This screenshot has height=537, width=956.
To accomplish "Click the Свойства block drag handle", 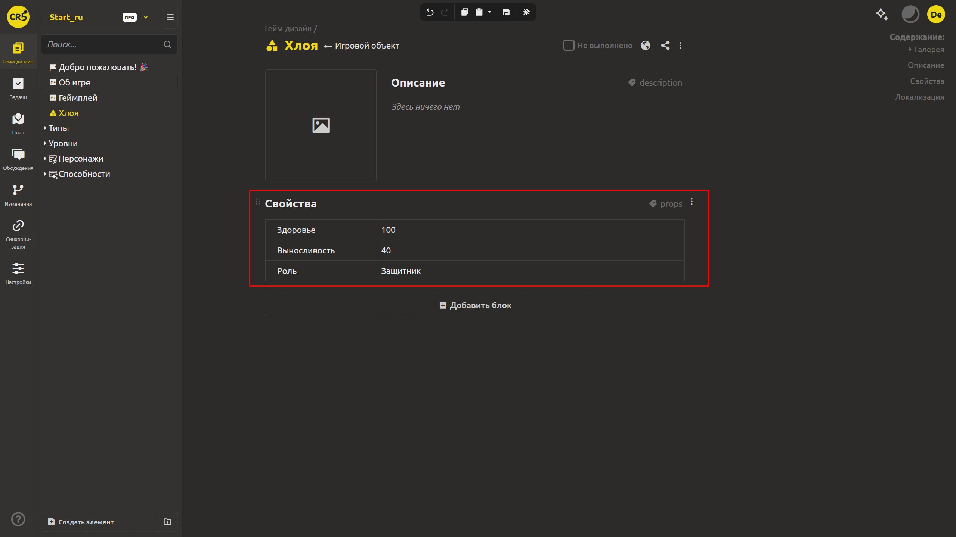I will point(257,202).
